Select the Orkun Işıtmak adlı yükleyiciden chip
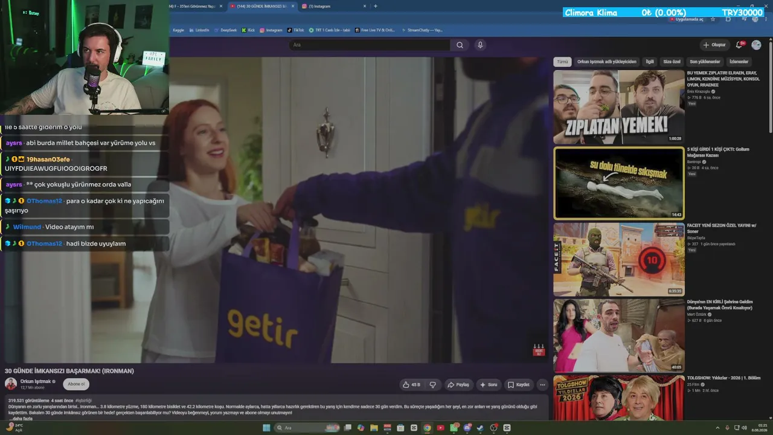 pos(606,62)
